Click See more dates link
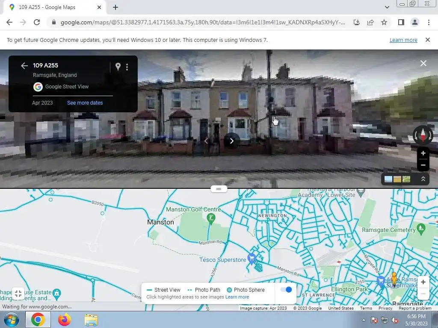438x328 pixels. pyautogui.click(x=85, y=102)
